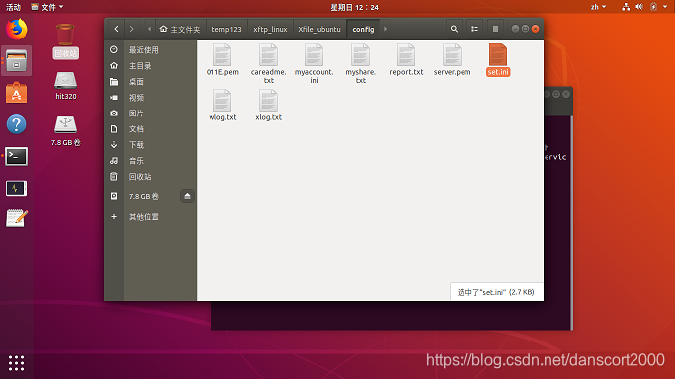Viewport: 675px width, 379px height.
Task: Select the 7.8 GB volume desktop icon
Action: coord(65,131)
